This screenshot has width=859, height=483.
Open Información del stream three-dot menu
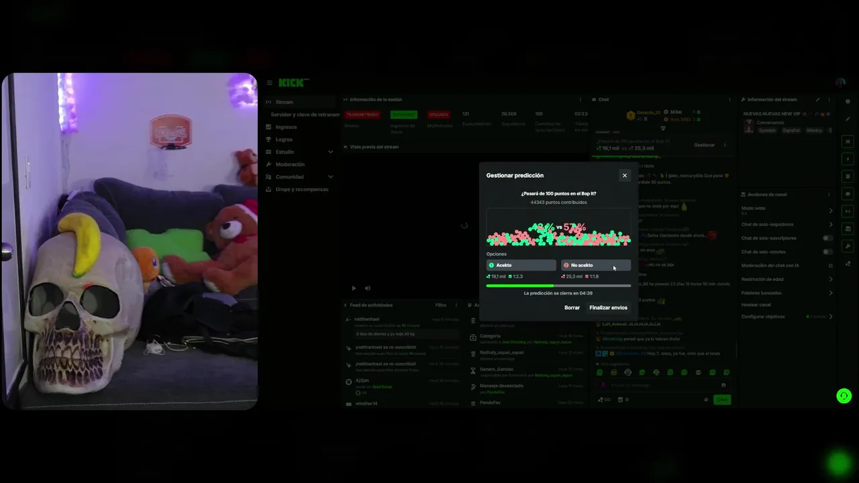point(829,99)
